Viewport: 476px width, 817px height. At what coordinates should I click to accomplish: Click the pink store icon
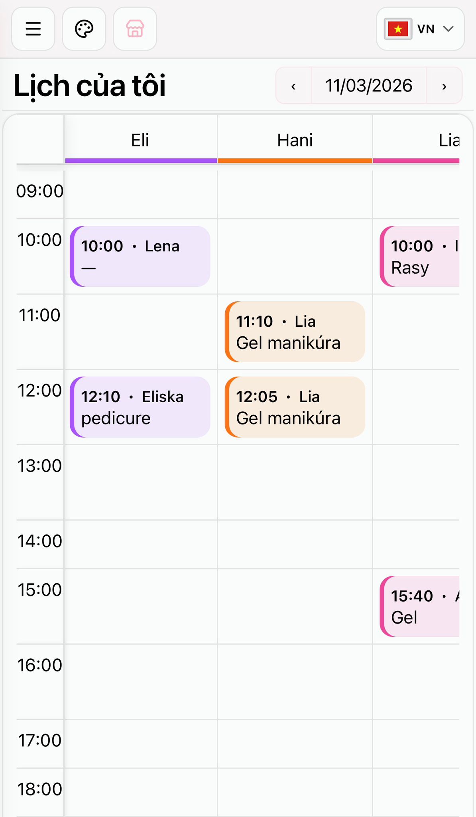135,29
